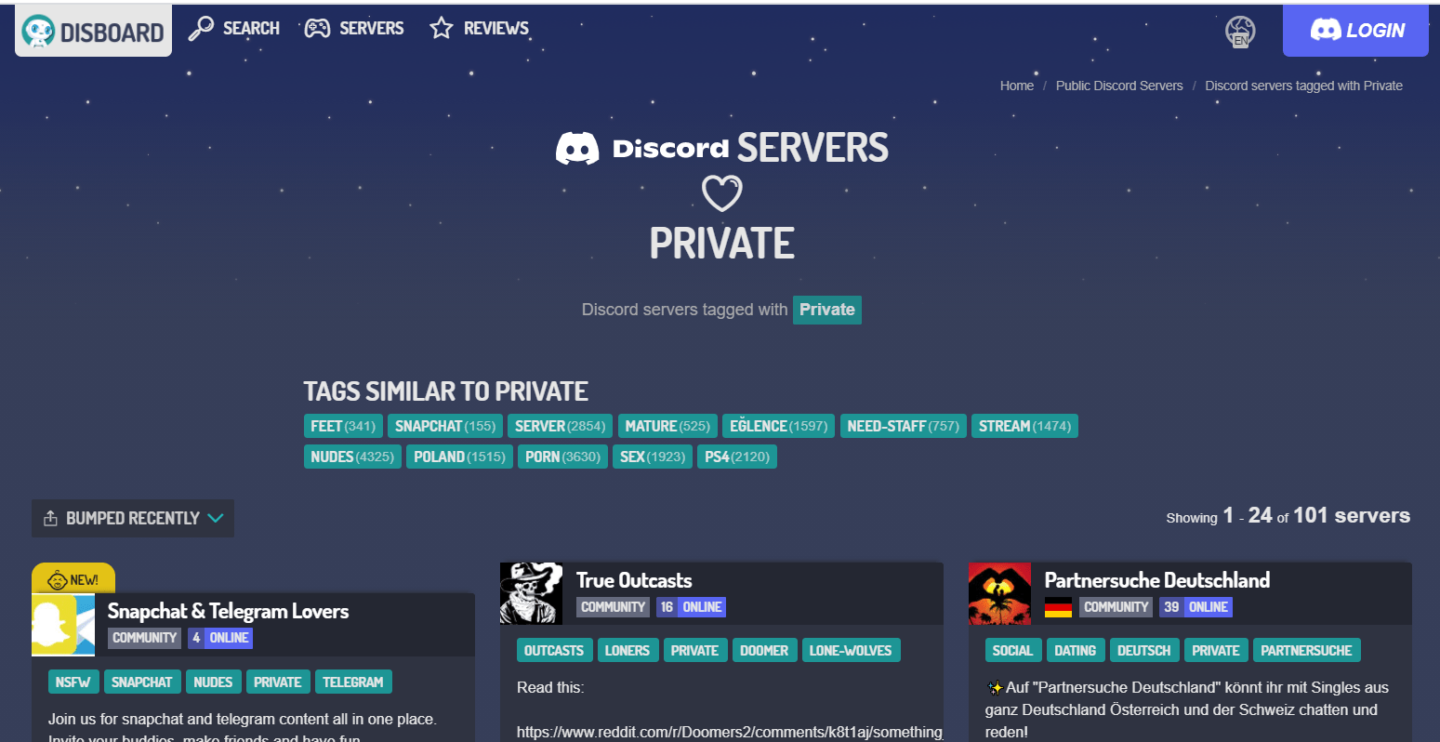
Task: Click the '4 ONLINE' badge
Action: [220, 638]
